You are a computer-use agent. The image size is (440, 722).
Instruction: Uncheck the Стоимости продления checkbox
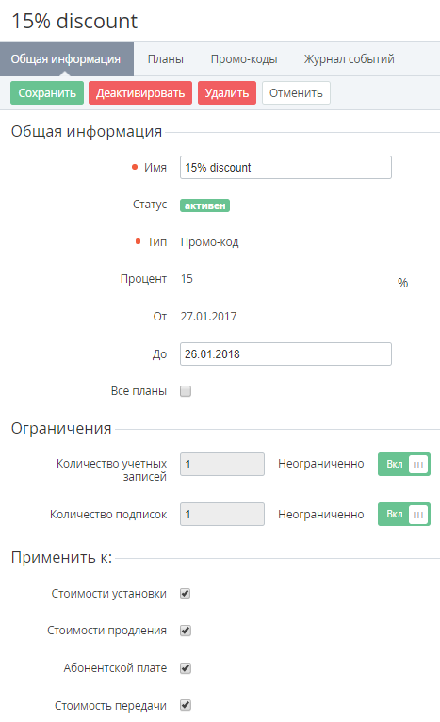click(x=186, y=631)
